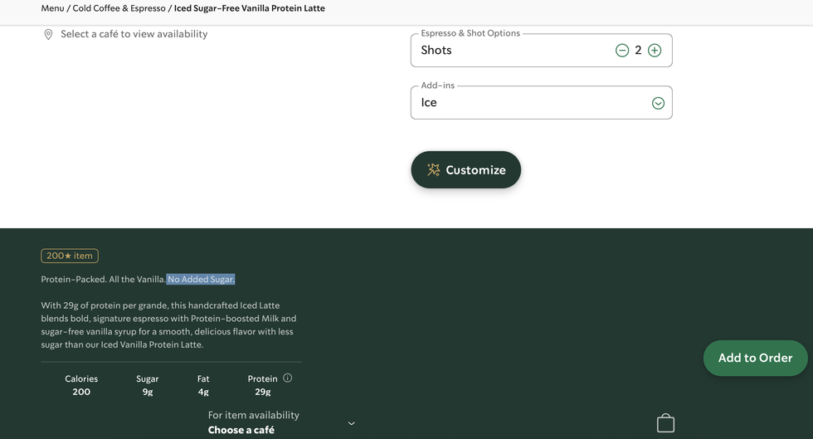Screen dimensions: 813x439
Task: Click the Sugar 9g value
Action: [x=148, y=392]
